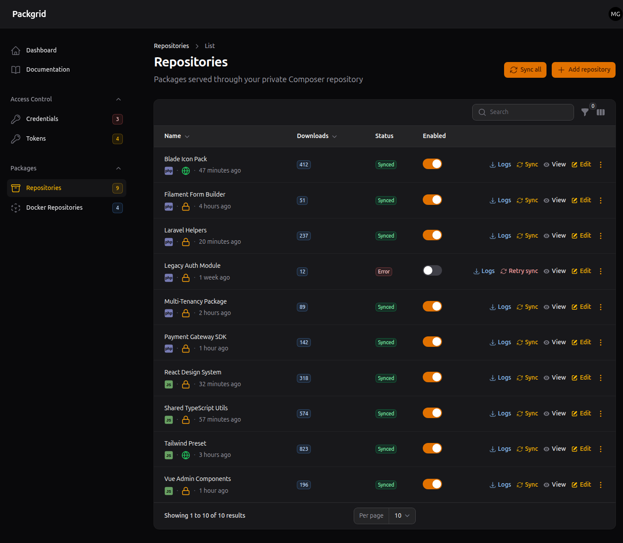Open more actions for Vue Admin Components
This screenshot has height=543, width=623.
click(x=601, y=485)
